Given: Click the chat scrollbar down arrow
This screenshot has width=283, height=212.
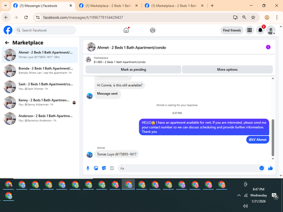Looking at the screenshot, I should tap(273, 159).
